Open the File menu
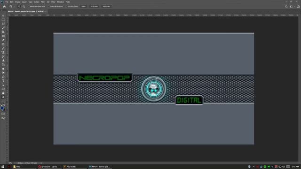This screenshot has width=301, height=169. [7, 2]
